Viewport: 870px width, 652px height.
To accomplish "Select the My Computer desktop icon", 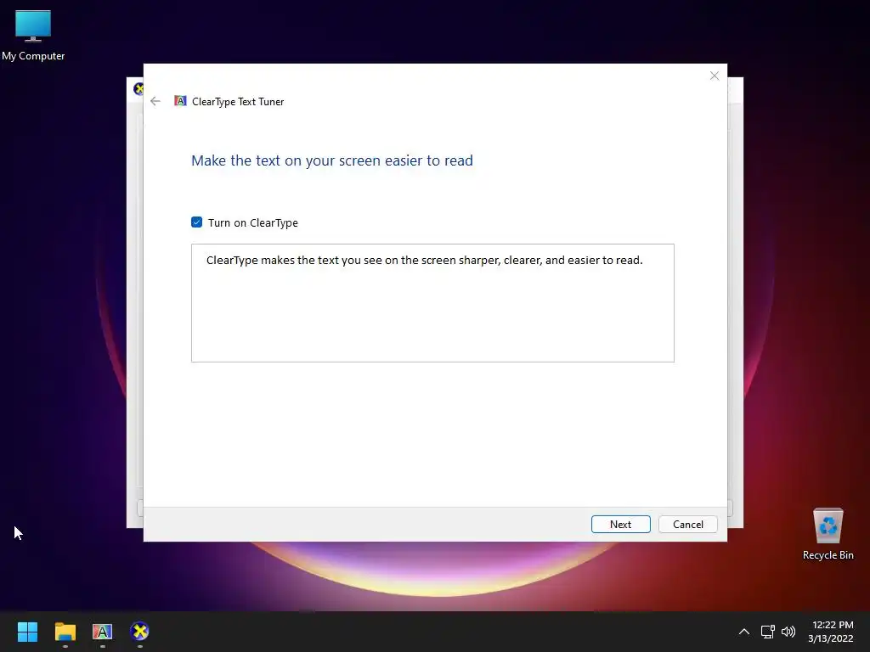I will click(33, 36).
